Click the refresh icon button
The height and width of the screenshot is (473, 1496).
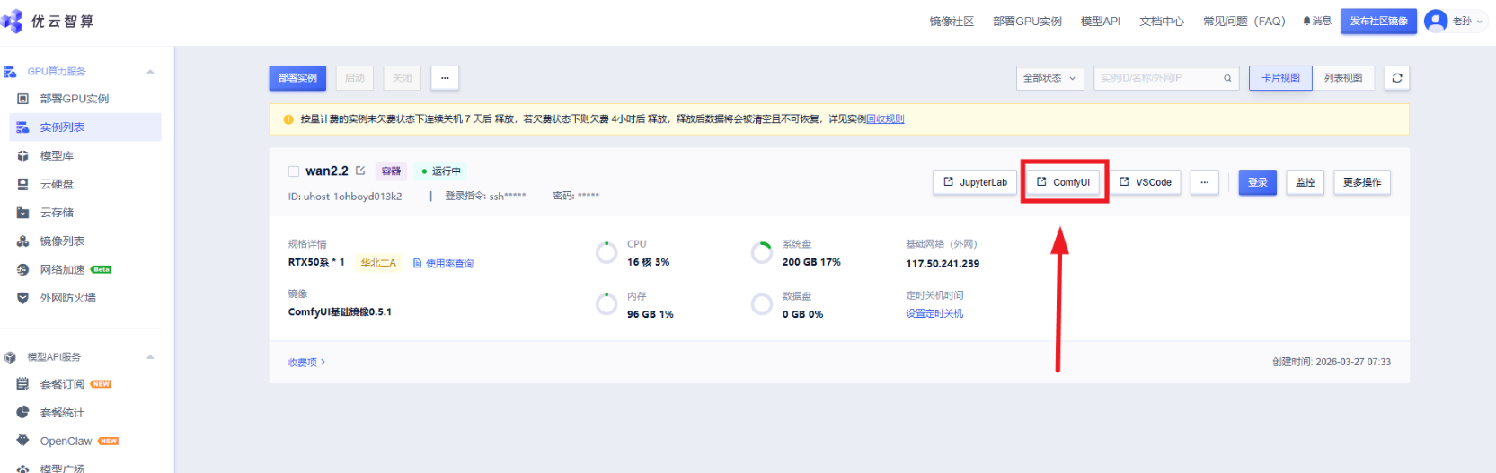tap(1396, 78)
